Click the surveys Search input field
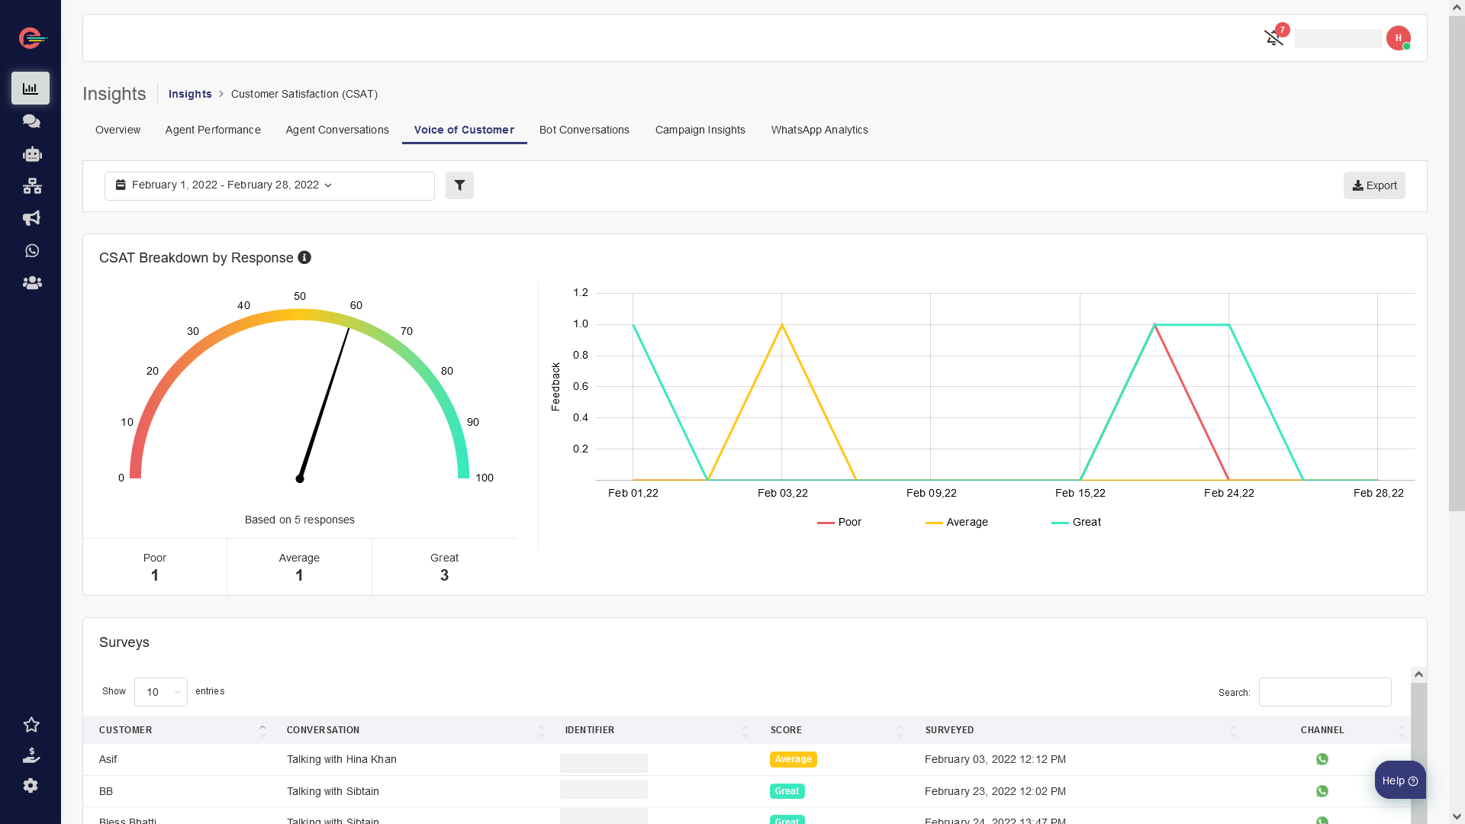This screenshot has width=1465, height=824. point(1325,692)
